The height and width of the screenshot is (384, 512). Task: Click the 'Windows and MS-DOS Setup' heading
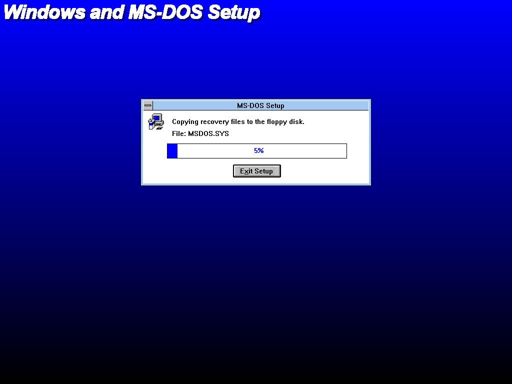132,12
